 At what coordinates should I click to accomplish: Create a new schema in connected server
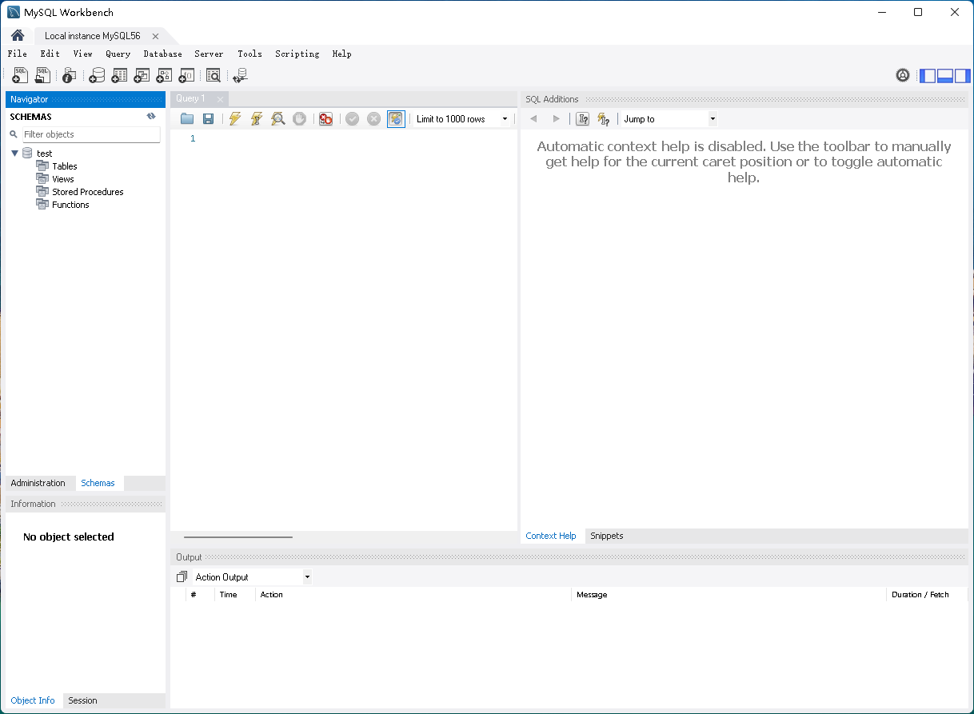point(97,74)
